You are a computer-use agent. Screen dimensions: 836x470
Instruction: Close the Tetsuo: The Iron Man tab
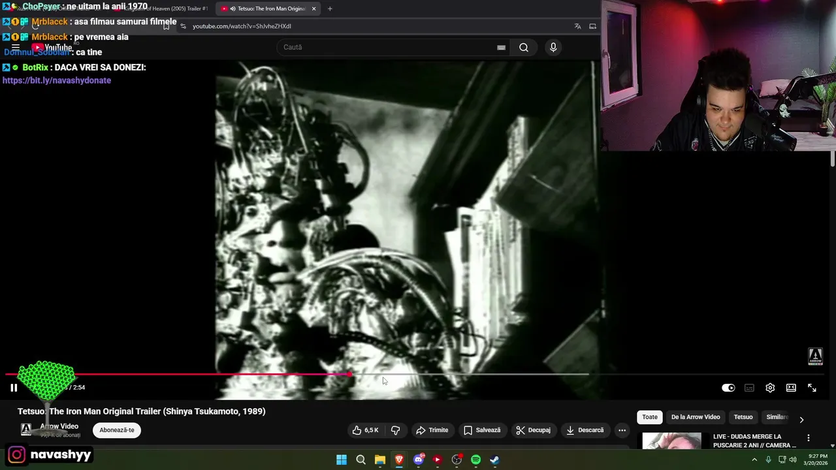pos(314,8)
